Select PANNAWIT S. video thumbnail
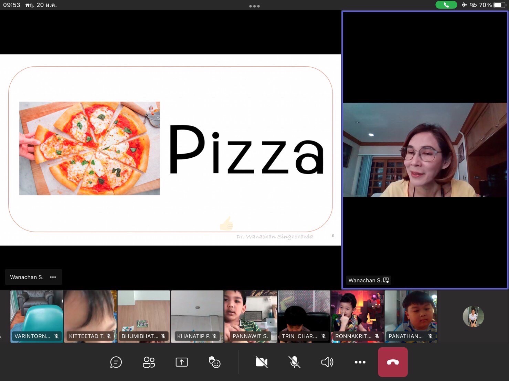This screenshot has height=381, width=509. click(x=250, y=316)
